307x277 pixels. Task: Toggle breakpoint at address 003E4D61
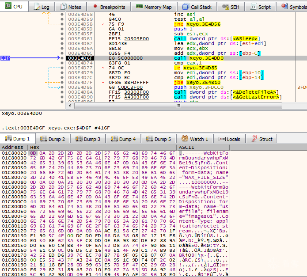point(62,38)
